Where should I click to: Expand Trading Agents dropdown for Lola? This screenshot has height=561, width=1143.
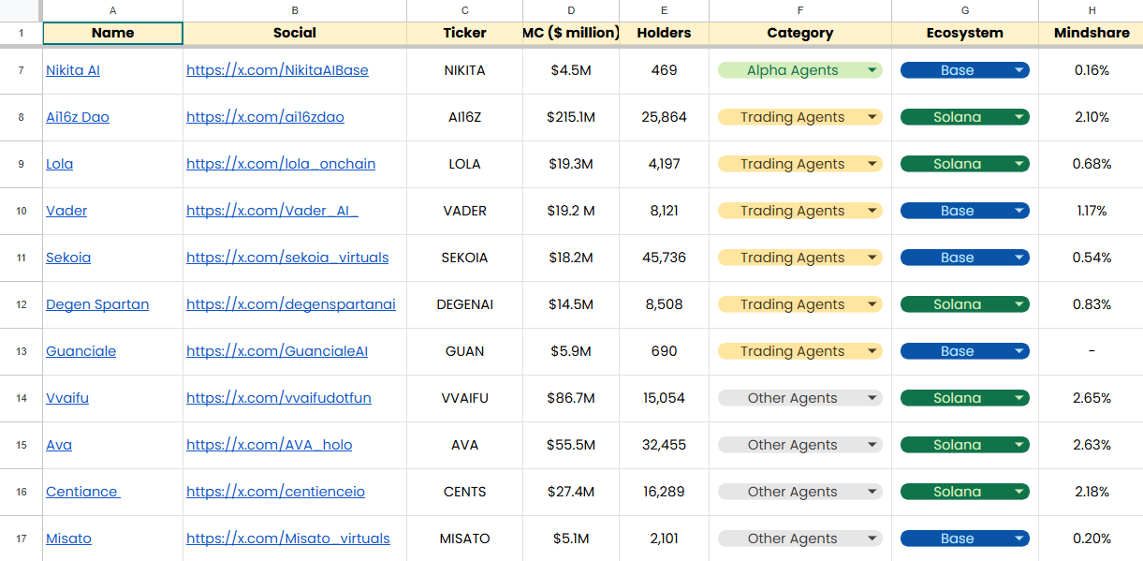(x=872, y=164)
